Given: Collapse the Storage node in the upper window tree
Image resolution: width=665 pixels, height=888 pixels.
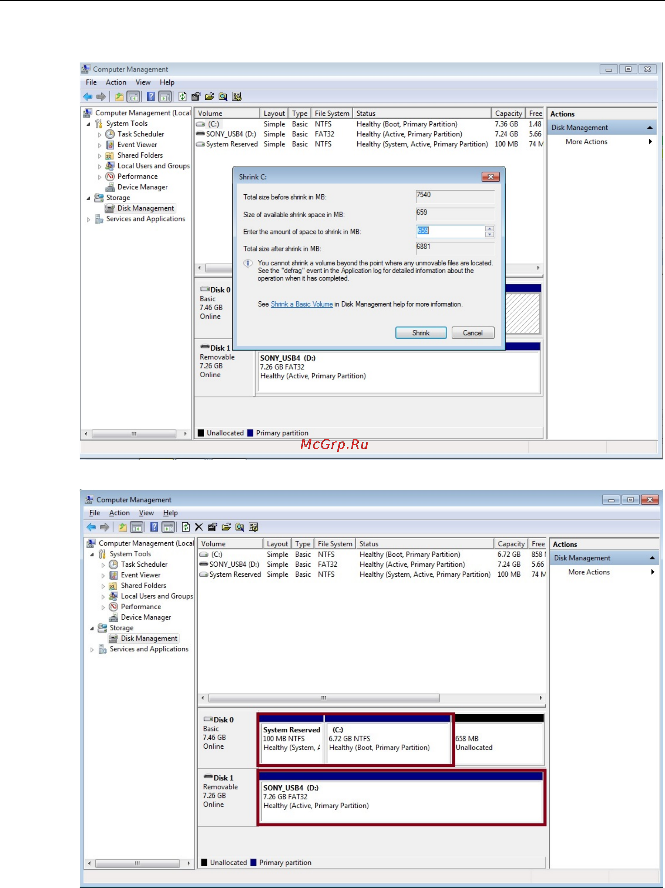Looking at the screenshot, I should pyautogui.click(x=88, y=198).
